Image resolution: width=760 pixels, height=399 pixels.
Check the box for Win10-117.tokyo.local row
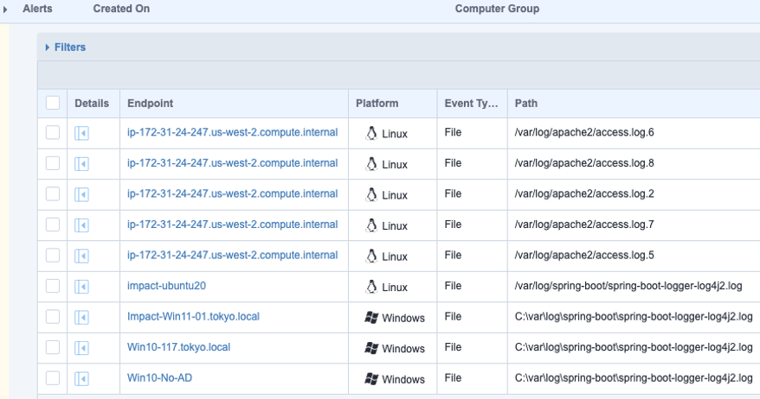pyautogui.click(x=53, y=347)
